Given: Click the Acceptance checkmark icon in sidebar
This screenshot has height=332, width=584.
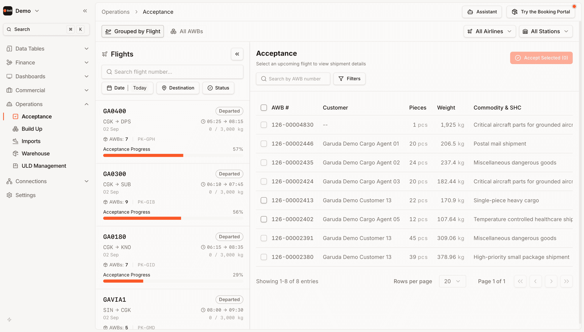Looking at the screenshot, I should pyautogui.click(x=15, y=117).
